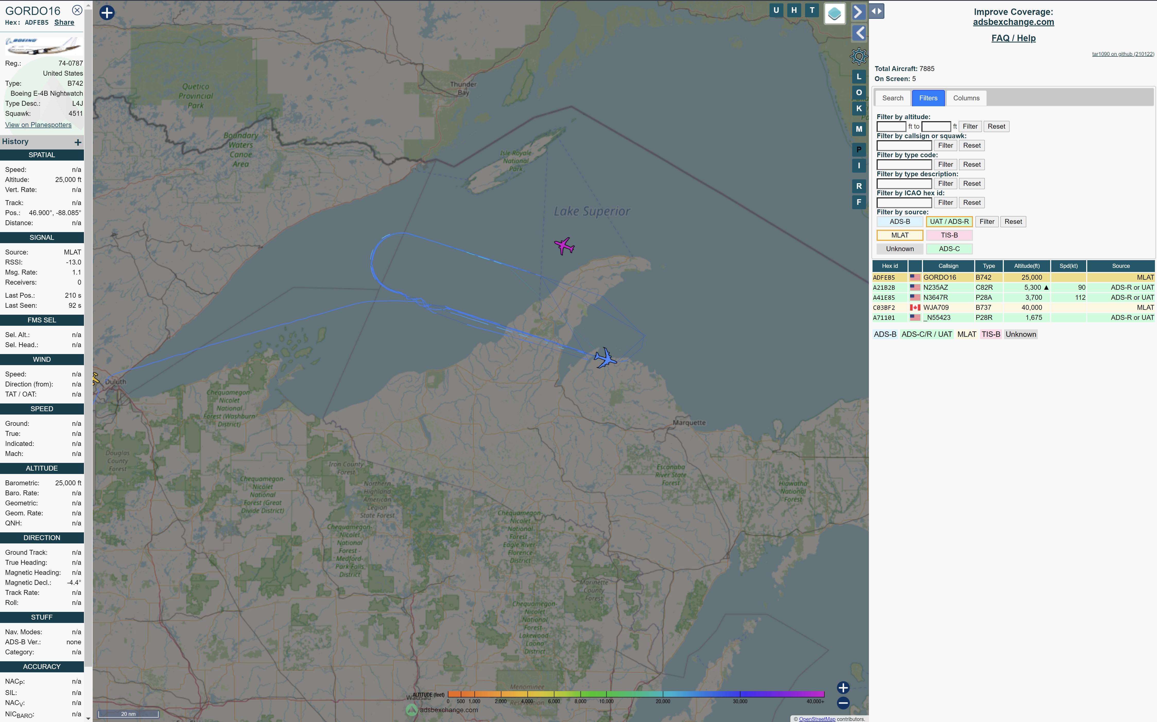Select TIS-B source filter option
The width and height of the screenshot is (1157, 722).
tap(949, 235)
